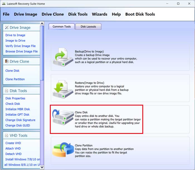The image size is (195, 170).
Task: Click the Restore (Image to Drive) icon
Action: (x=63, y=89)
